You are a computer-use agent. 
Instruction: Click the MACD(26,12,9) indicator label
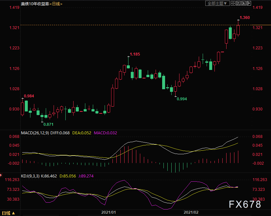(x=35, y=133)
